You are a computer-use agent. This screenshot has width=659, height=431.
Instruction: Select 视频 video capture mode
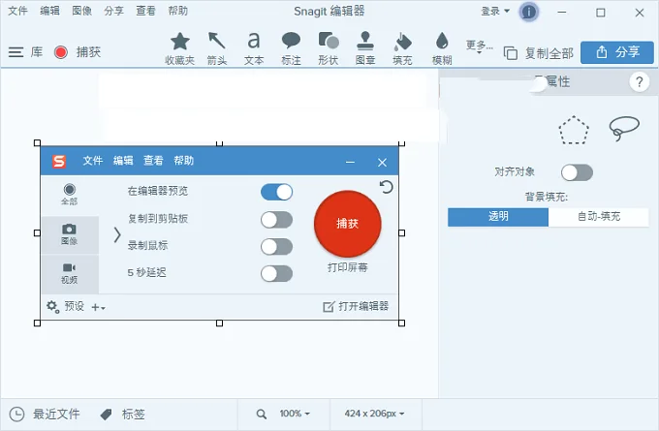coord(70,273)
